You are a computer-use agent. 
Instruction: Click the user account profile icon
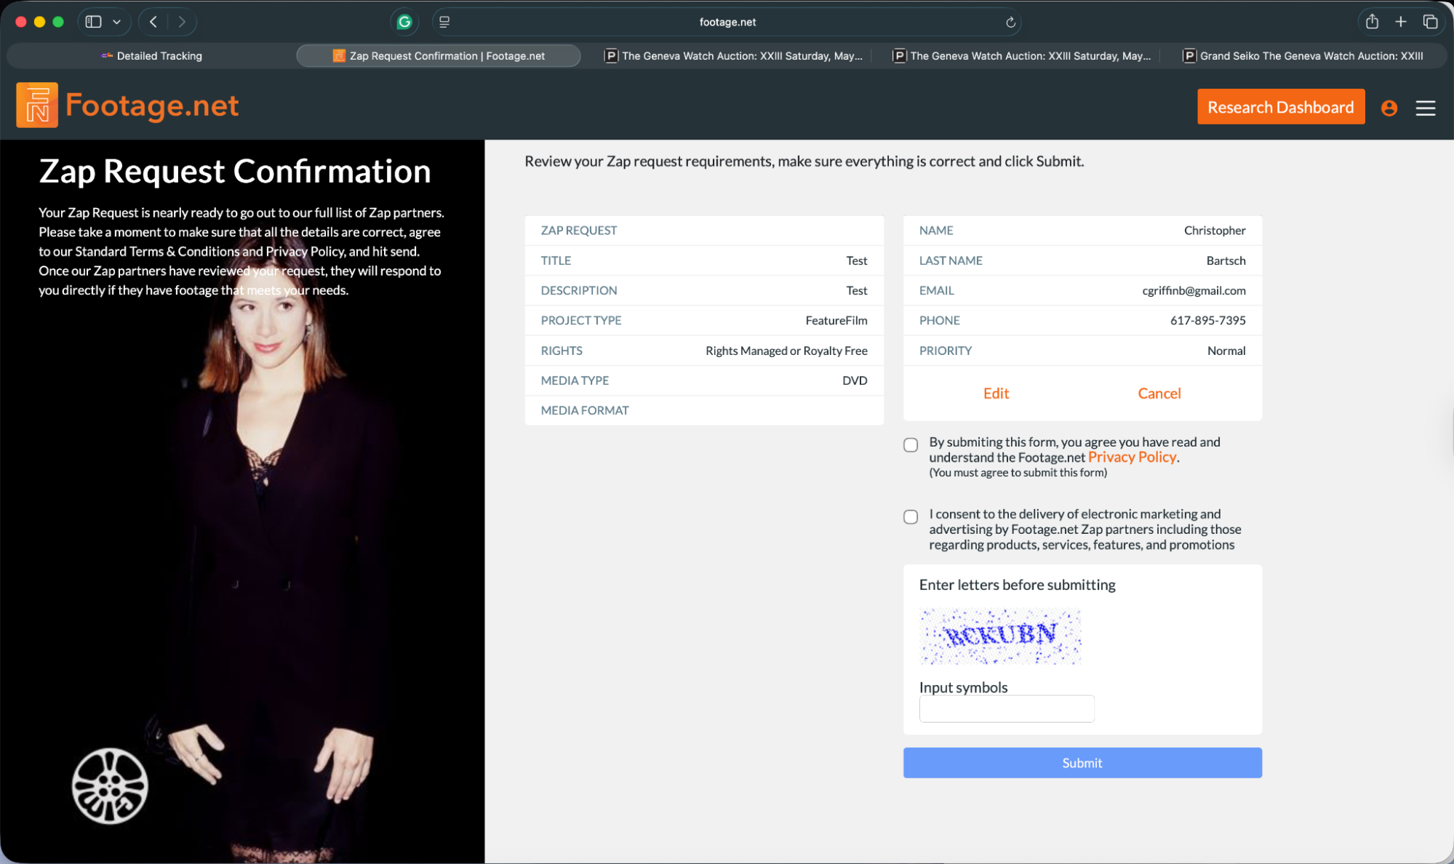pyautogui.click(x=1389, y=108)
